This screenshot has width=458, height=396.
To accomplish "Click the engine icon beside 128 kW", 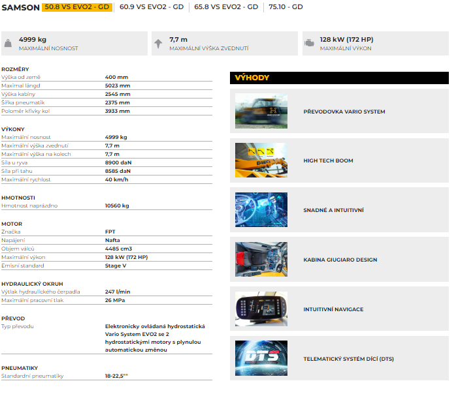I will (x=309, y=43).
